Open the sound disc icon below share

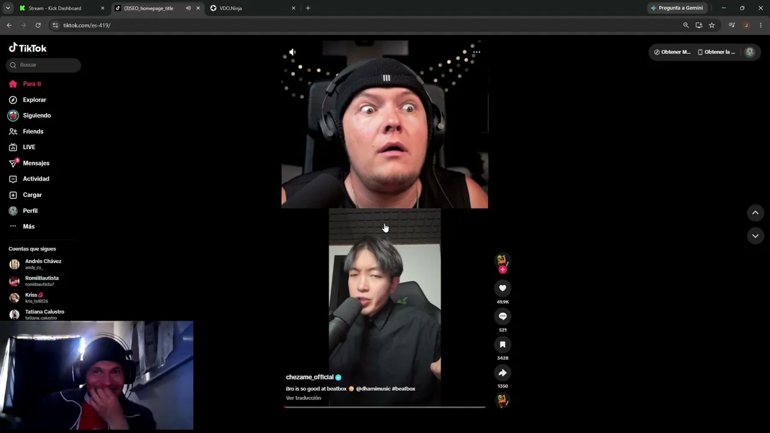point(502,401)
